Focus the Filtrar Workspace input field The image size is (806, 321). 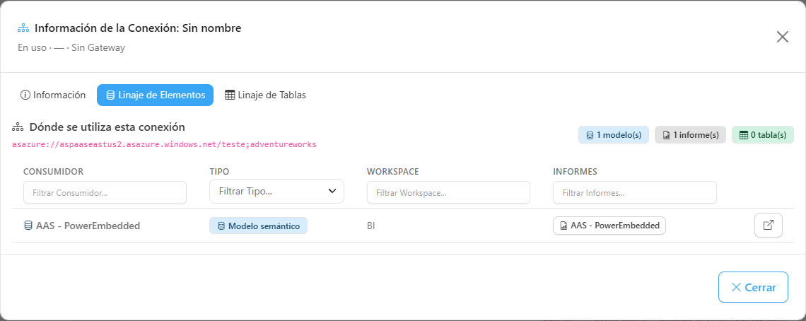point(448,192)
